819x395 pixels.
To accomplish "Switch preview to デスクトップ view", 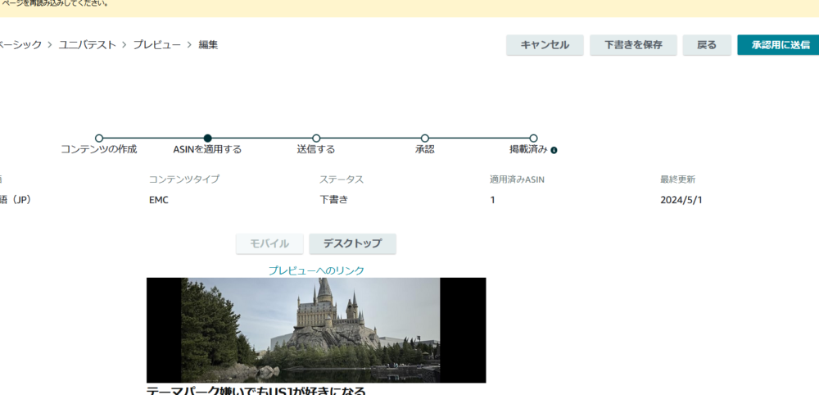I will pos(352,243).
